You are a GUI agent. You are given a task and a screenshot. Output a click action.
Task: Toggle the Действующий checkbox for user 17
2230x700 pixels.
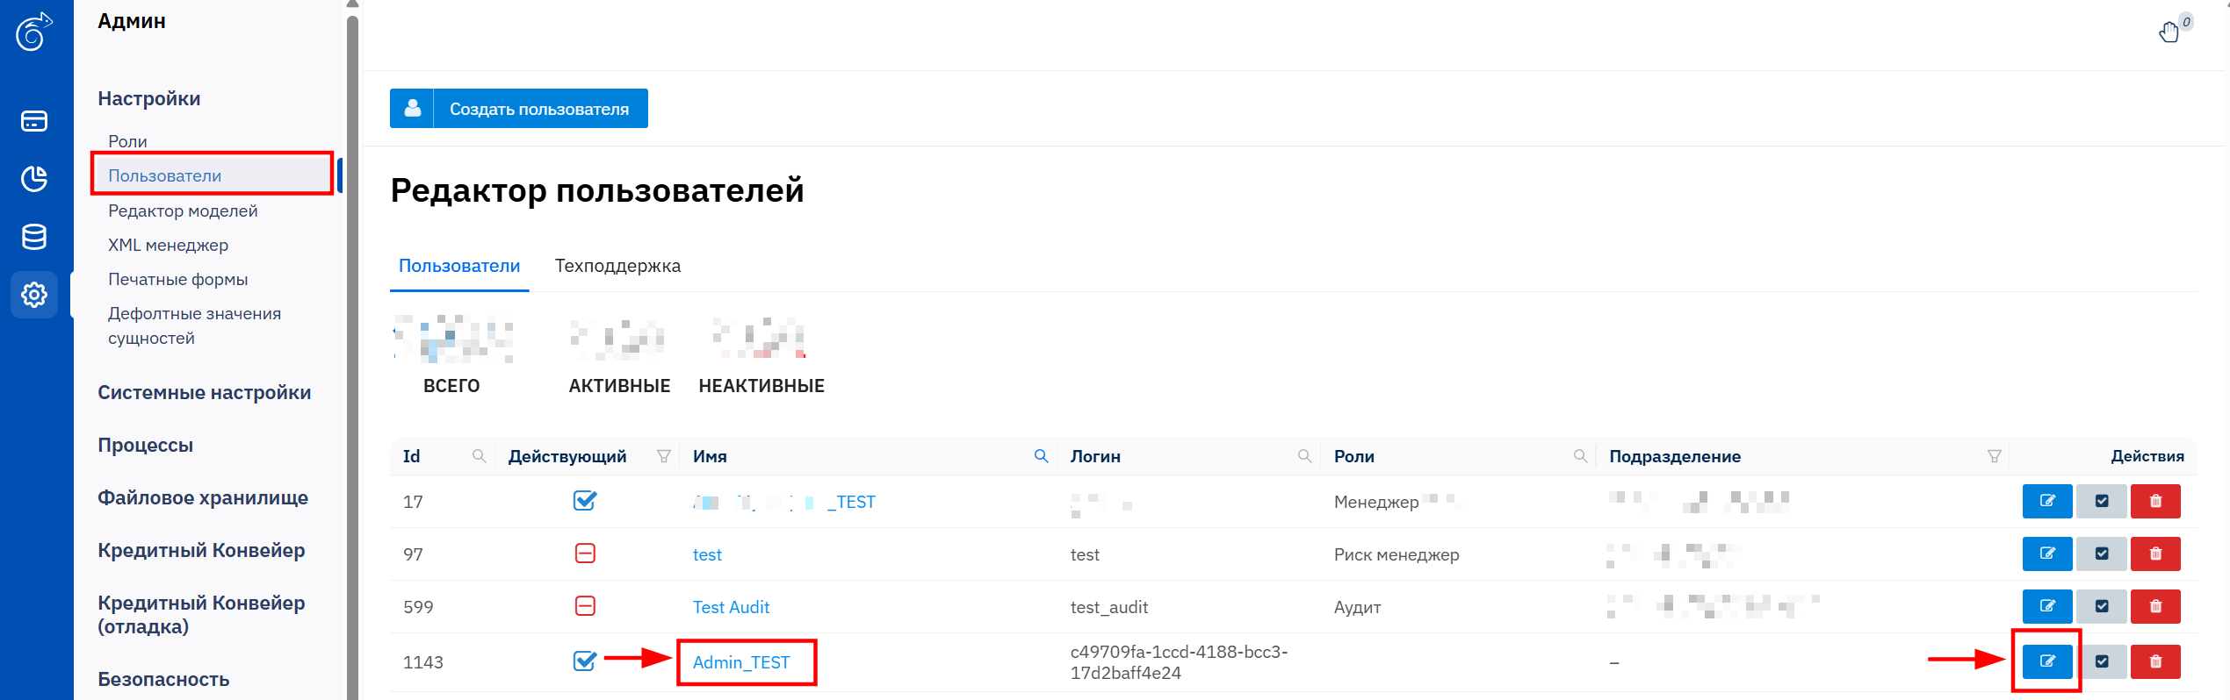(x=585, y=501)
